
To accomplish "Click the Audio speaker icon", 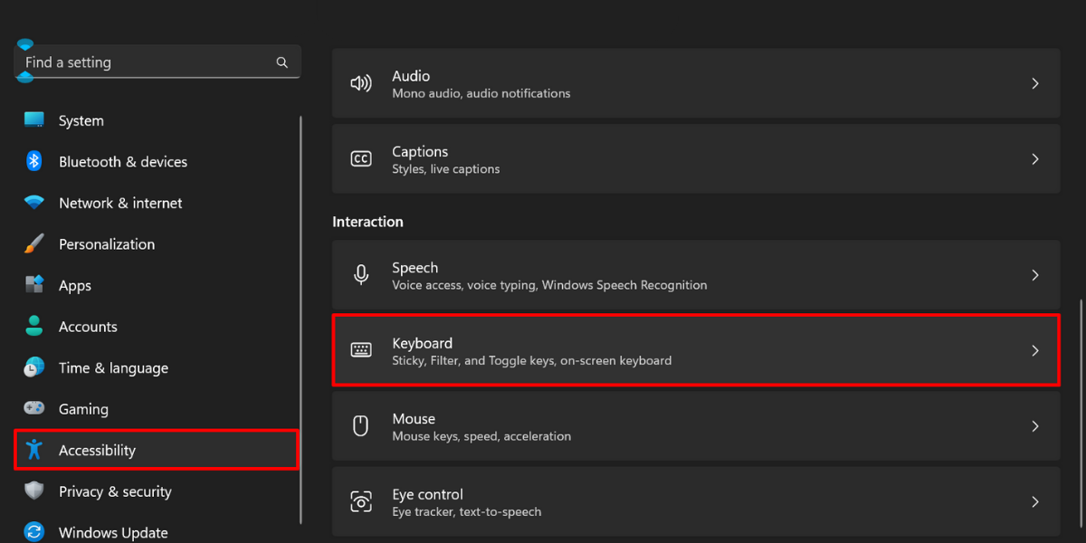I will 361,82.
